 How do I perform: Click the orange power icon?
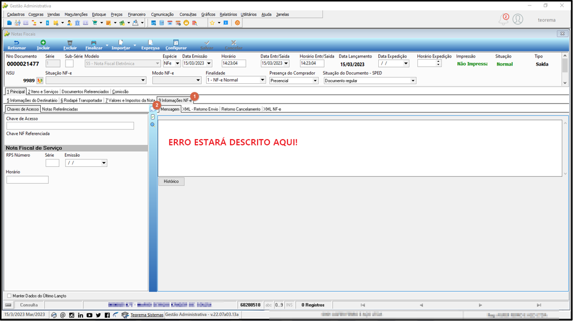[x=237, y=23]
